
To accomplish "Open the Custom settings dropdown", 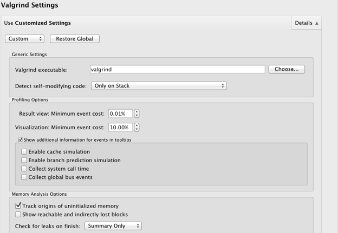I will point(24,39).
